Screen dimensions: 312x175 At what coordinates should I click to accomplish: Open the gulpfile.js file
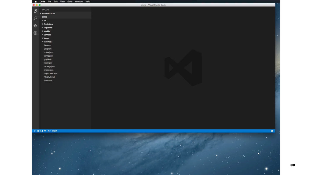48,60
